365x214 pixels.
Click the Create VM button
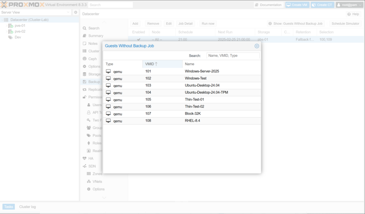[297, 5]
